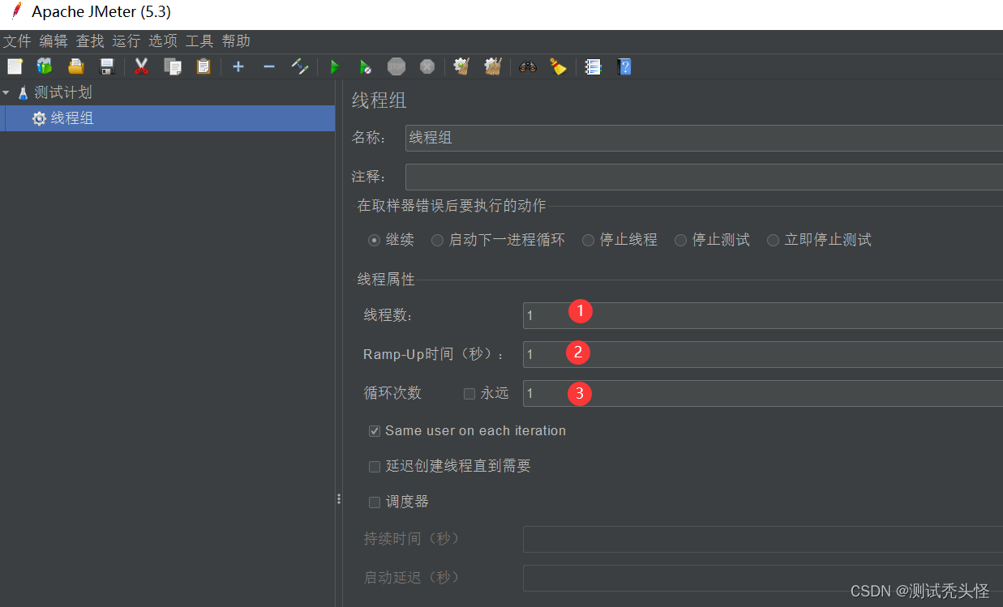Paste element using the clipboard icon
This screenshot has height=607, width=1003.
click(x=203, y=66)
